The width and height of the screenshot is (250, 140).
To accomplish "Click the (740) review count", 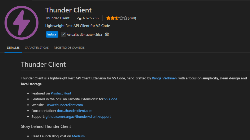I will click(132, 18).
